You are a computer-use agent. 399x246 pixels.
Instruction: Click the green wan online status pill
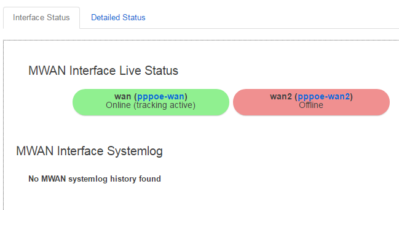point(151,102)
